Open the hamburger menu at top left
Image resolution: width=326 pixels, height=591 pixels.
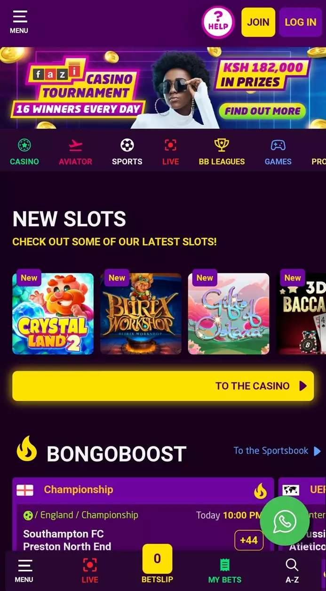[x=19, y=22]
